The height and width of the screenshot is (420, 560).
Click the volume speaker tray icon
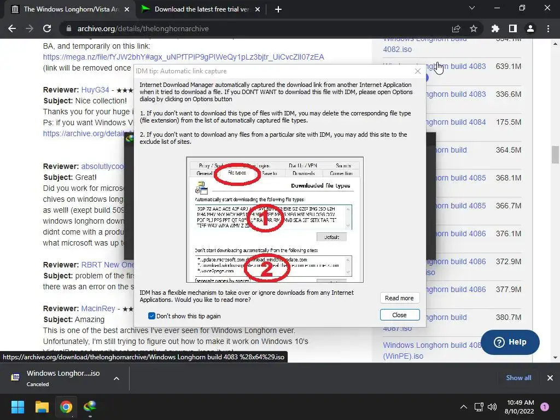[492, 407]
